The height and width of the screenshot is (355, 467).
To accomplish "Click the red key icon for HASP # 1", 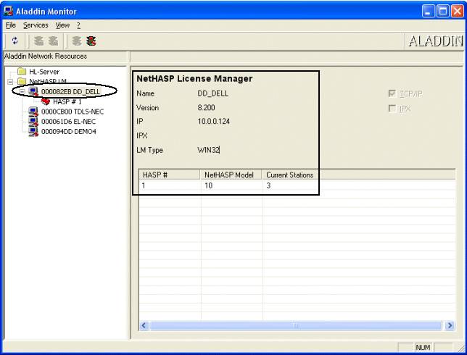I will coord(45,101).
